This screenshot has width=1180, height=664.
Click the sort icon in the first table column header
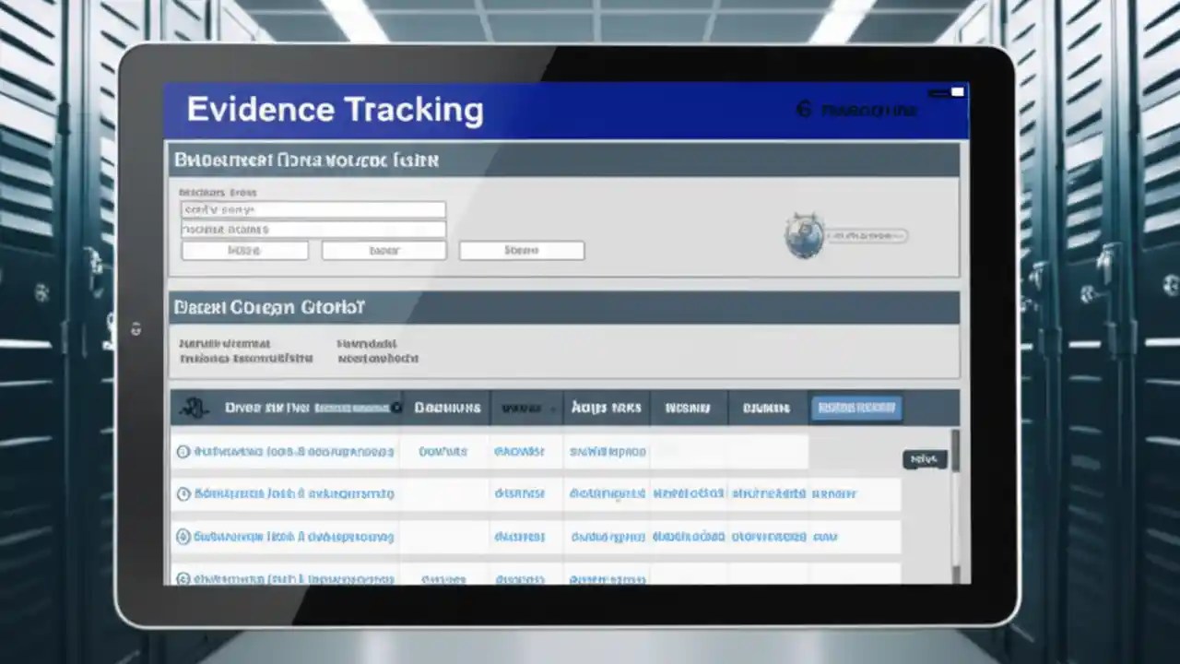194,407
